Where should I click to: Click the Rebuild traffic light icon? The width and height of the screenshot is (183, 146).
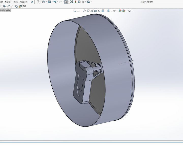pyautogui.click(x=75, y=2)
